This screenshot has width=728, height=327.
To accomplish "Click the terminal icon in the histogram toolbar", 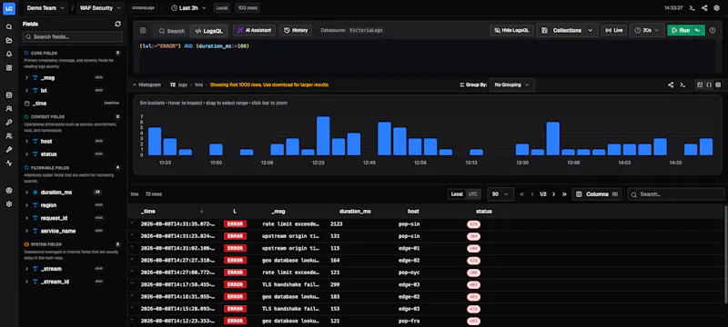I will point(682,84).
